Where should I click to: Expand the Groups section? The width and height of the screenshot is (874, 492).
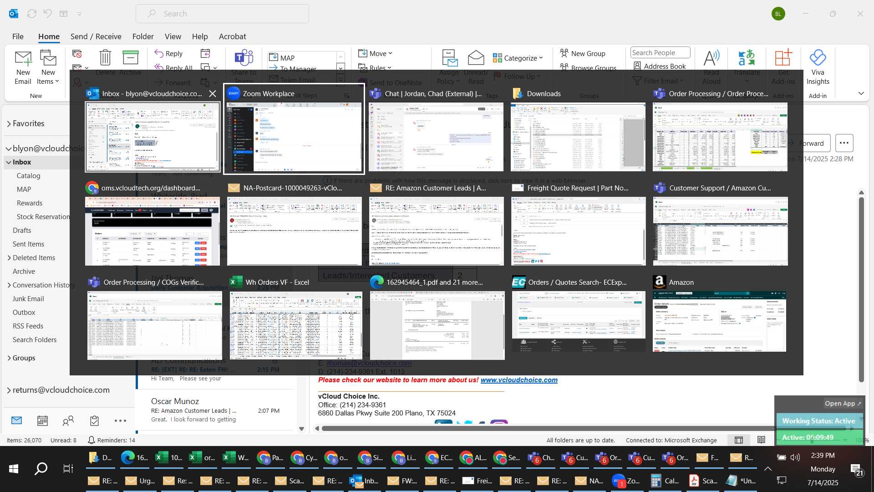(x=9, y=358)
